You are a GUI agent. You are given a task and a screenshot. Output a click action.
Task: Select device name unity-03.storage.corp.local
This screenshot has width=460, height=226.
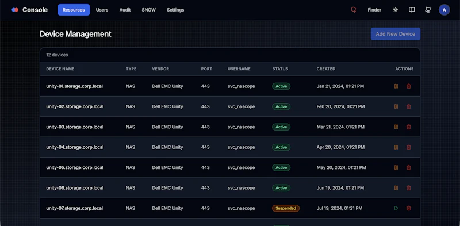click(75, 127)
